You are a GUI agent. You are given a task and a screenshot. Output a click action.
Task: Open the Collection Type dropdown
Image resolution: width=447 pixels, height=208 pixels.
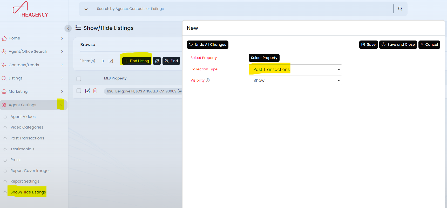point(295,69)
